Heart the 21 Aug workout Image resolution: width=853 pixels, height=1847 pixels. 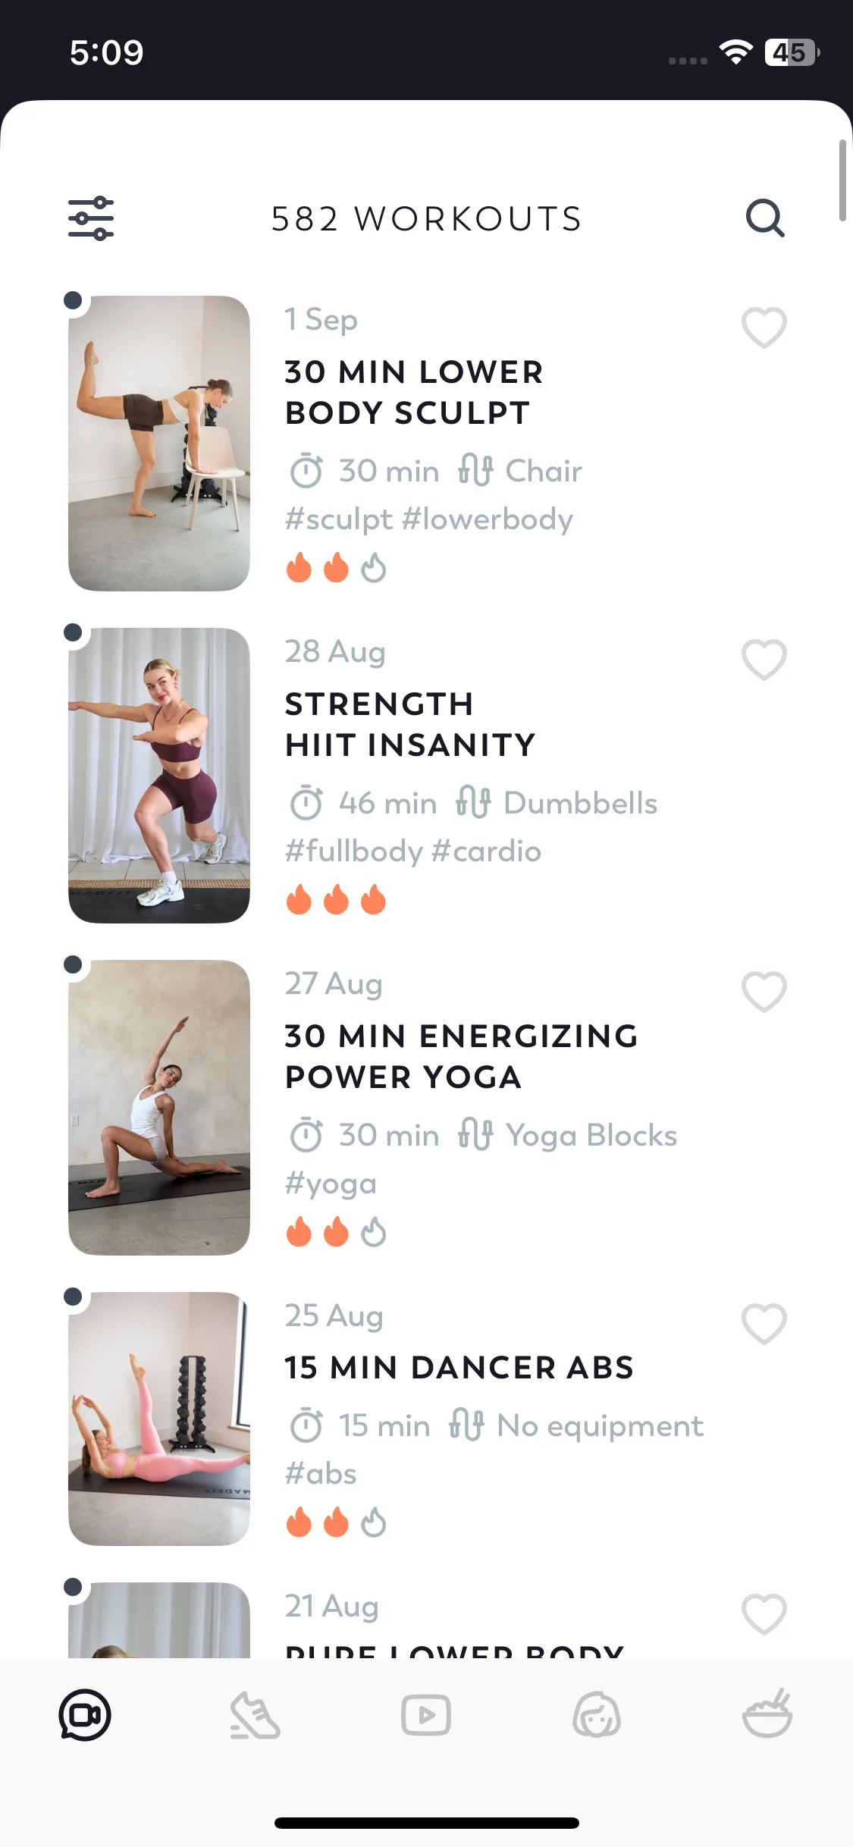(764, 1613)
